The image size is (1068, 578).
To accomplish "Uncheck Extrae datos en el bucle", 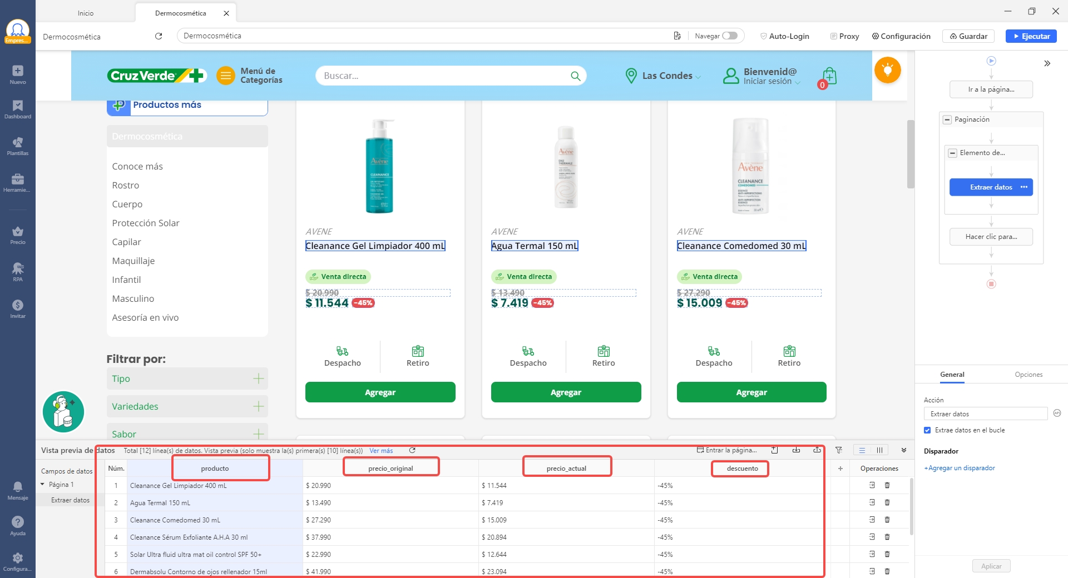I will click(927, 430).
